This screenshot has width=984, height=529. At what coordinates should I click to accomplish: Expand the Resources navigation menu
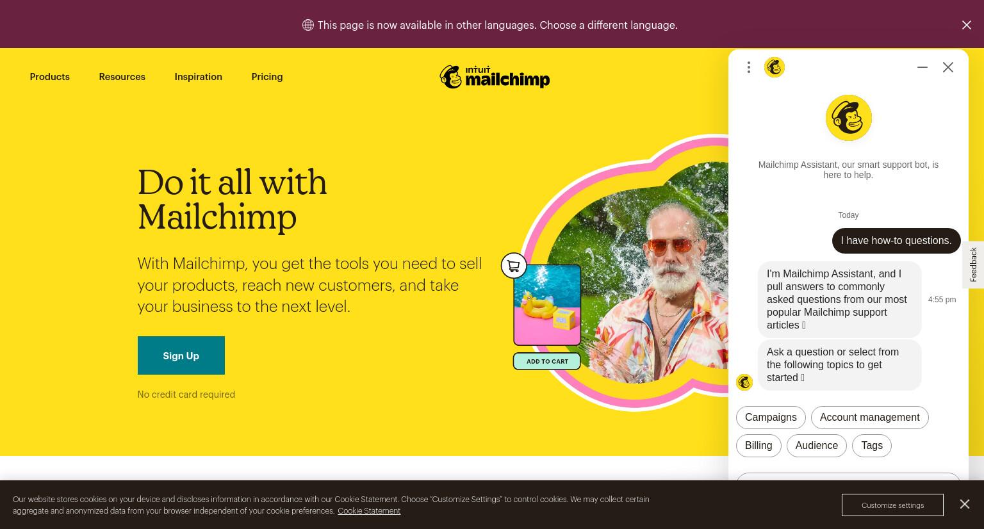(122, 77)
